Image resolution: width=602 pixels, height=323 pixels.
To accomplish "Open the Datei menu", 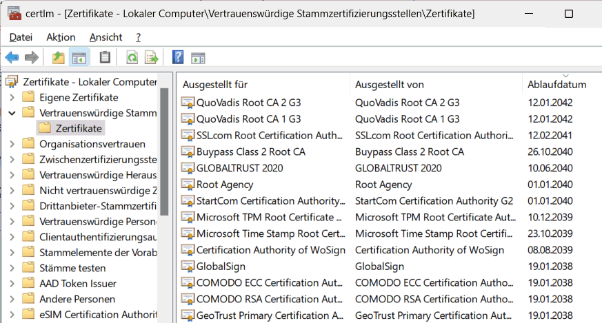I will click(21, 37).
